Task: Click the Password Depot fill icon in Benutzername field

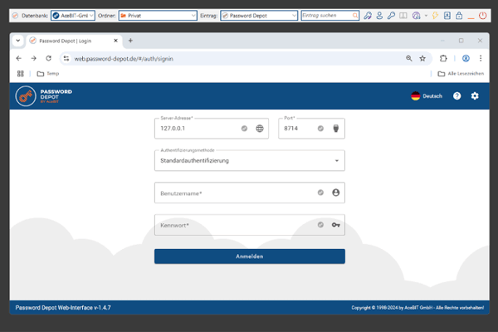Action: coord(320,193)
